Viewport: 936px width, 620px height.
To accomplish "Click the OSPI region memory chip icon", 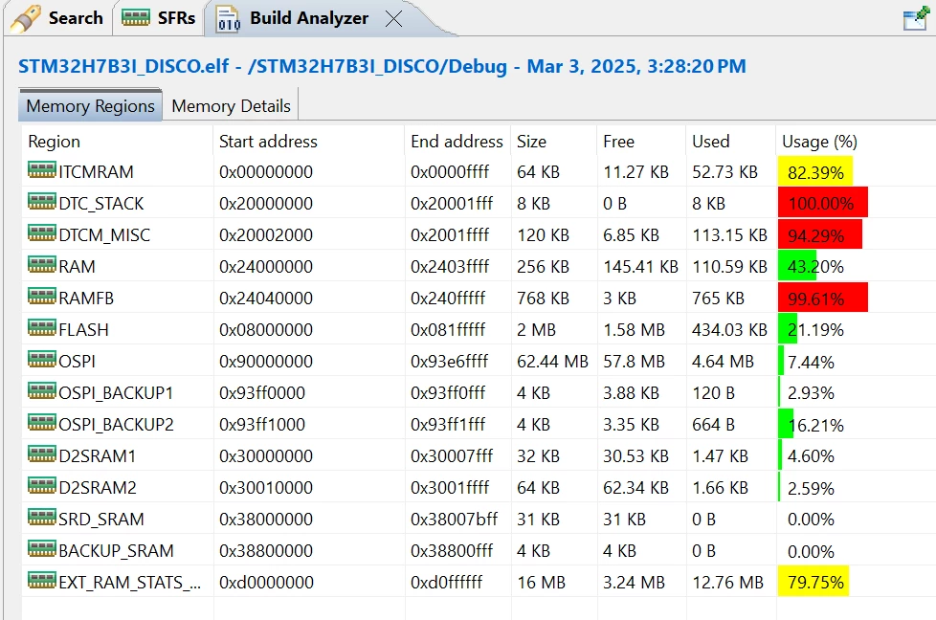I will (42, 360).
